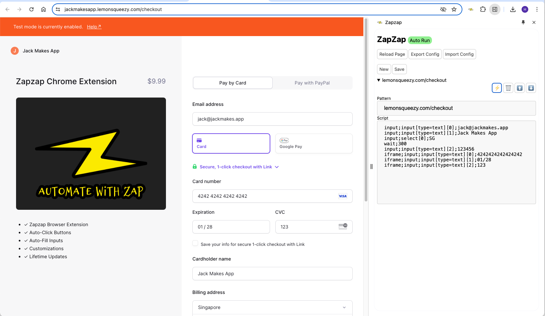Click the browser back arrow

[7, 9]
